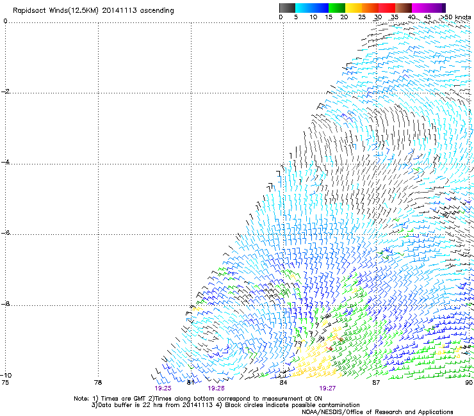This screenshot has height=416, width=474.
Task: Click the 'Times are GMT' note line
Action: pyautogui.click(x=198, y=399)
